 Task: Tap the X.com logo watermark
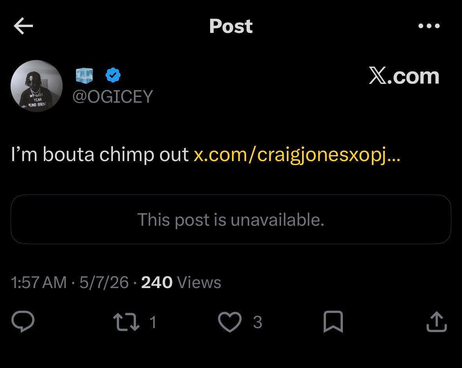[404, 76]
